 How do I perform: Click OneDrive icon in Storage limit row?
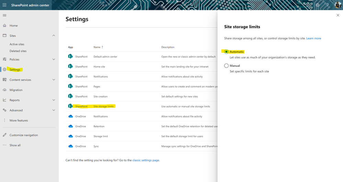[71, 136]
